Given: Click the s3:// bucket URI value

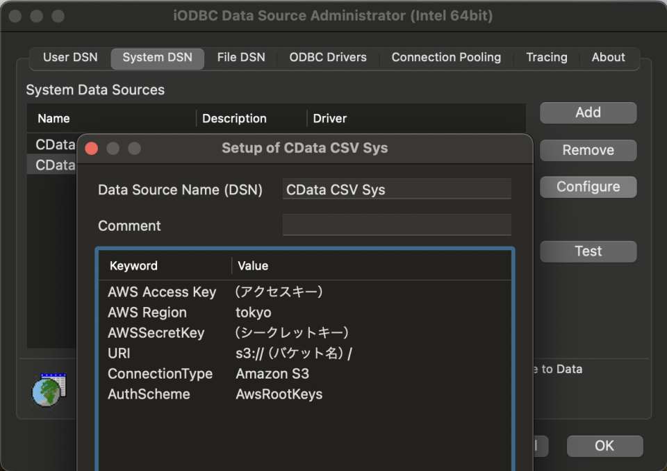Looking at the screenshot, I should point(294,354).
